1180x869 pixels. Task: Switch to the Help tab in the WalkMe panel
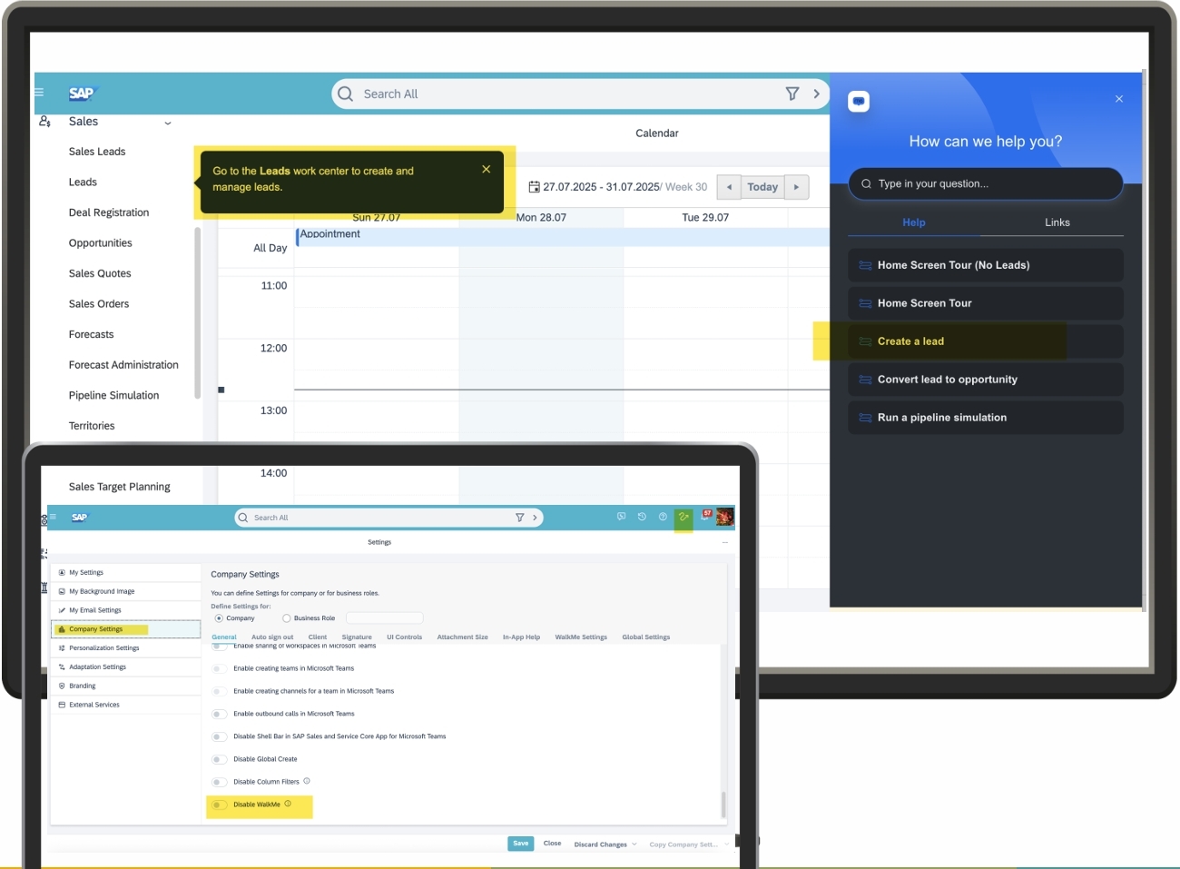914,222
